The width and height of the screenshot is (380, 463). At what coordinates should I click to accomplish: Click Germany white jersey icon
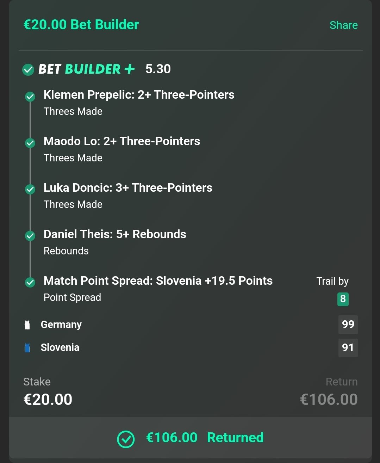[x=27, y=325]
